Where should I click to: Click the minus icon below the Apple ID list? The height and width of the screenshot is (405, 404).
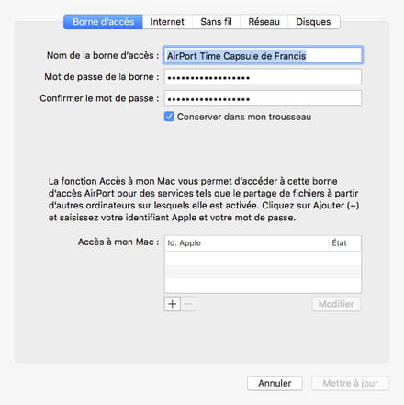tap(188, 304)
